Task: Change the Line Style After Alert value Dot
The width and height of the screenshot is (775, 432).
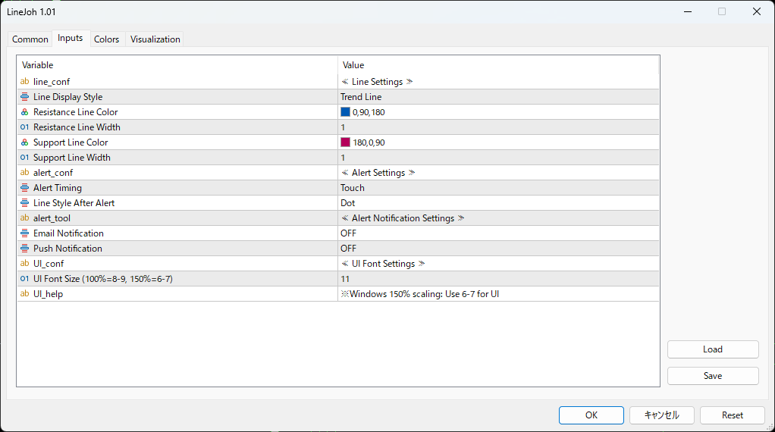Action: click(x=498, y=203)
